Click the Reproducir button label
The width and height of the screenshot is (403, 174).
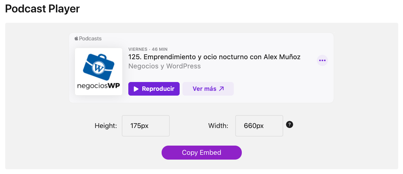pos(158,89)
